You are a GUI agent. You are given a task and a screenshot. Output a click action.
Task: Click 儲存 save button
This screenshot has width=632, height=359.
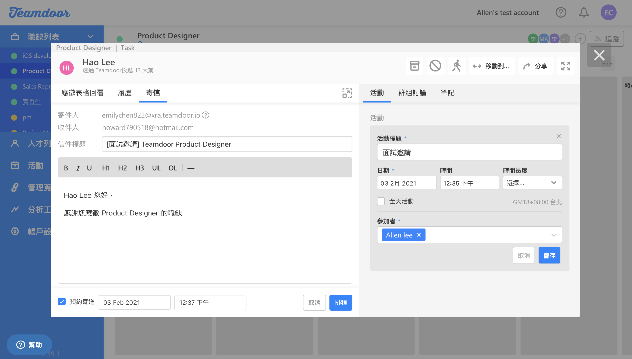pos(549,255)
